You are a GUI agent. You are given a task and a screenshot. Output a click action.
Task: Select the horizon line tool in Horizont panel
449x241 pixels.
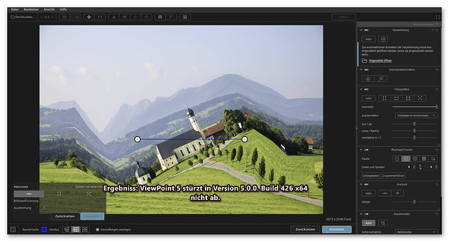point(385,194)
